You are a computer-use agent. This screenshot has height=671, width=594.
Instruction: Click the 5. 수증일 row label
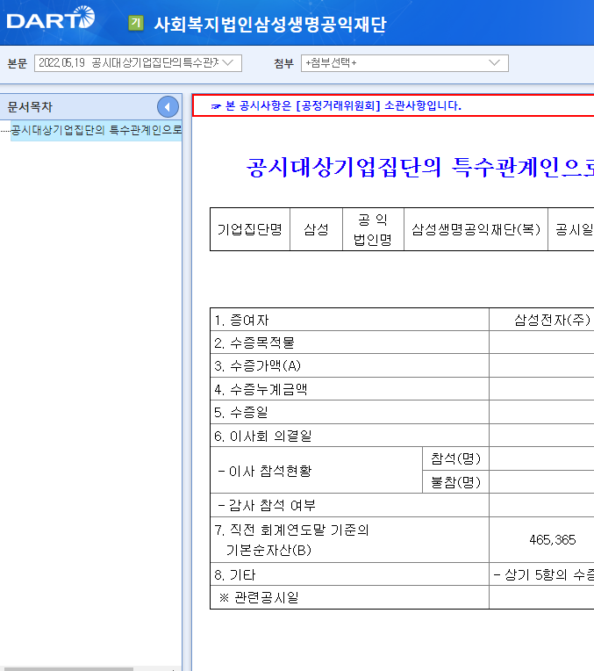349,412
